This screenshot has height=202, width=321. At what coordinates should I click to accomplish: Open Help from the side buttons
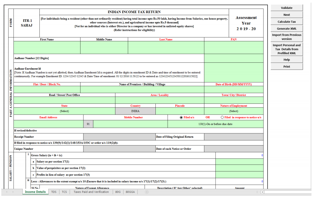287,60
